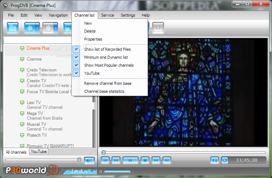
Task: Click the Pratech TV channel icon
Action: click(22, 135)
